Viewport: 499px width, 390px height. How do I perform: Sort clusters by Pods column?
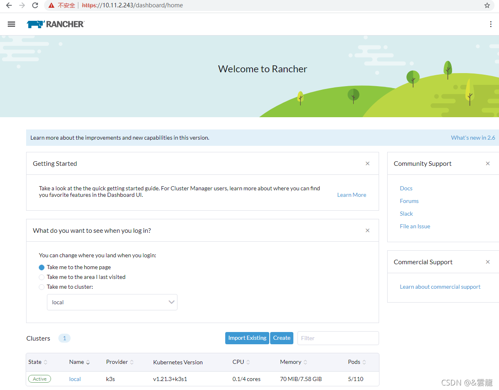point(357,362)
